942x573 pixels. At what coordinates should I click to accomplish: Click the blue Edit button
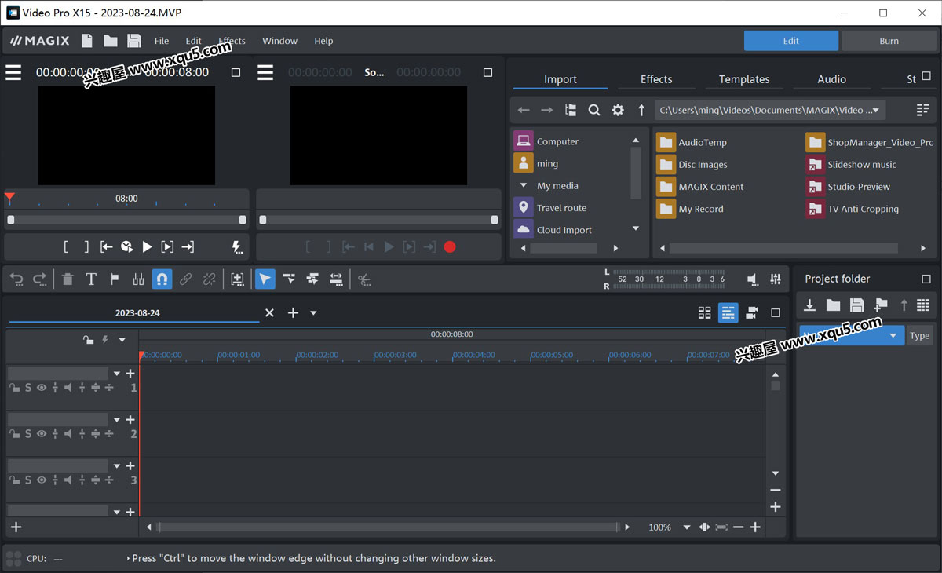click(x=791, y=41)
